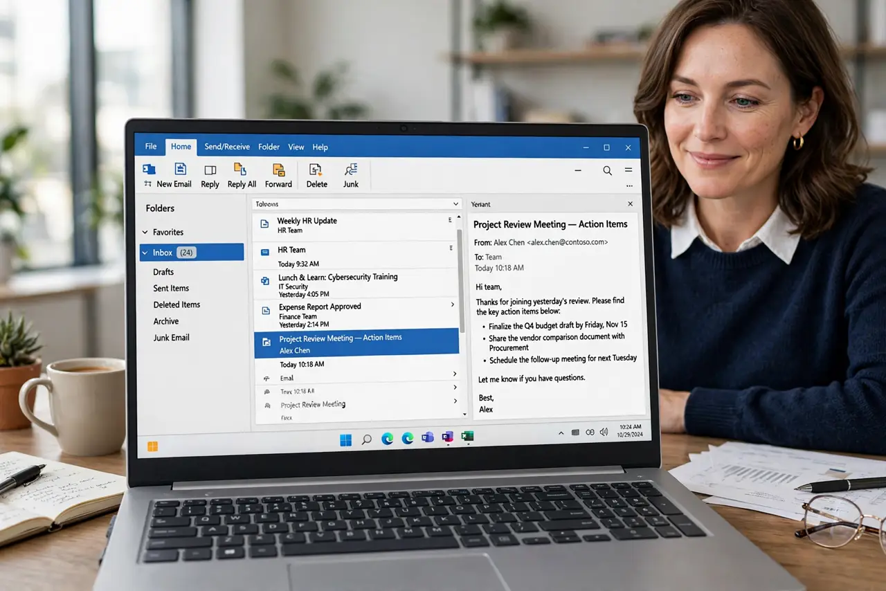Click the New Email icon
Image resolution: width=886 pixels, height=591 pixels.
pos(181,170)
